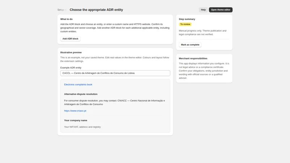Click the What to do heading
This screenshot has width=290, height=163.
pos(66,19)
